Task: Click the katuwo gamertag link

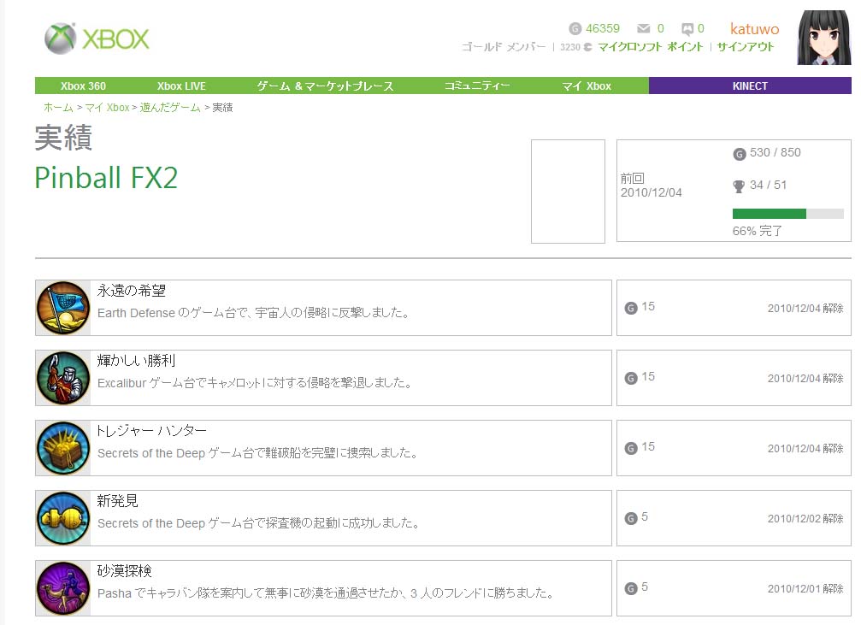Action: [x=754, y=29]
